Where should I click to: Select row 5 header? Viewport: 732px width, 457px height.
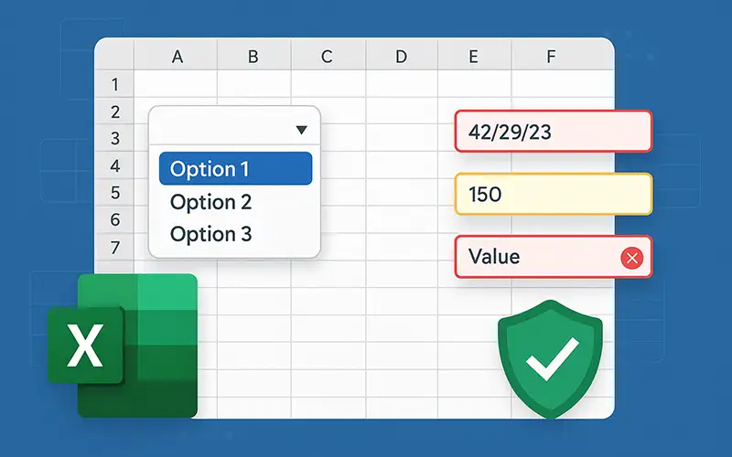(x=115, y=193)
